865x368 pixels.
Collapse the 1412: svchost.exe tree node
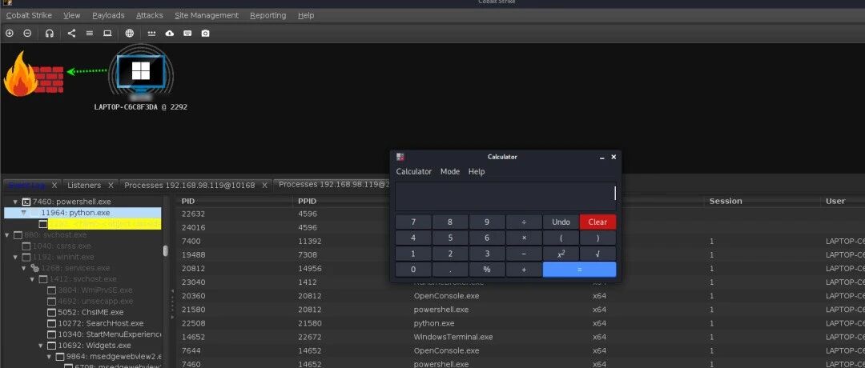pos(33,279)
